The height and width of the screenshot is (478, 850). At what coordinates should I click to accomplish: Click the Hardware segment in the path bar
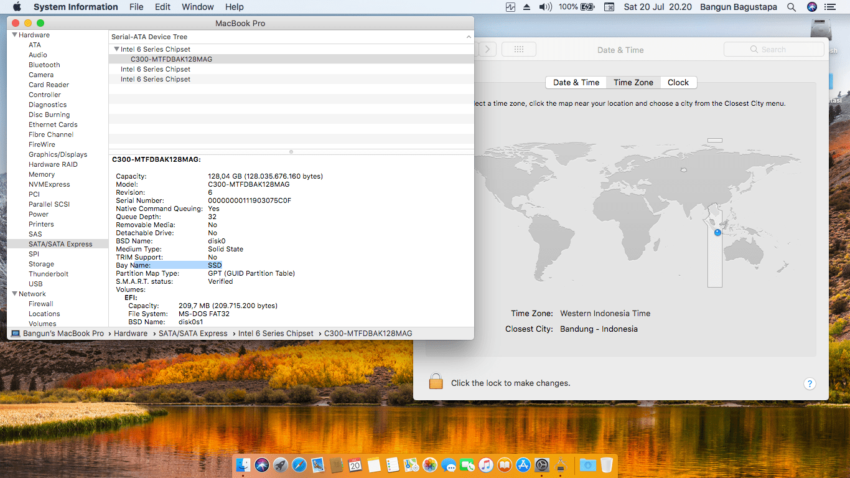point(131,334)
